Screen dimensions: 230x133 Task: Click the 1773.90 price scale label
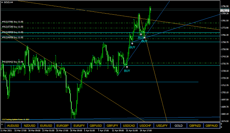pos(225,28)
